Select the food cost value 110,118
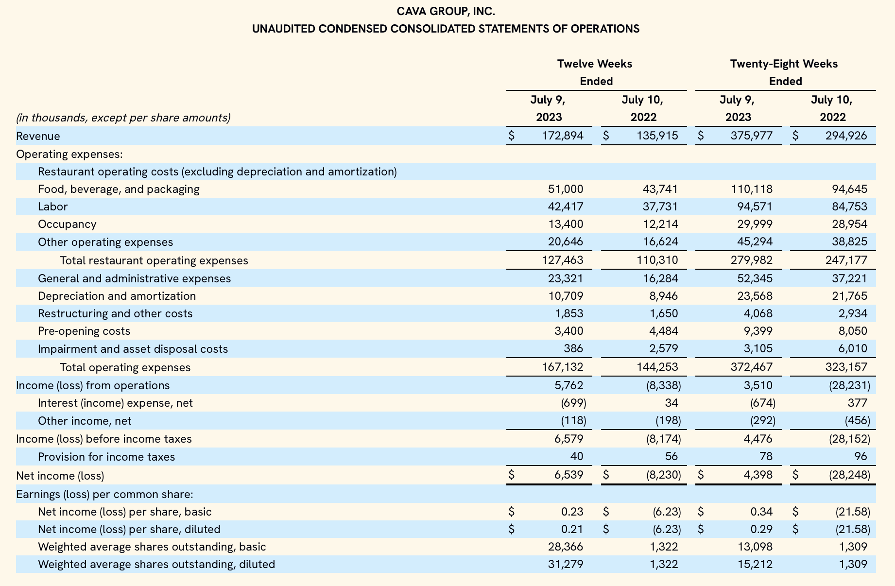895x586 pixels. click(x=752, y=189)
